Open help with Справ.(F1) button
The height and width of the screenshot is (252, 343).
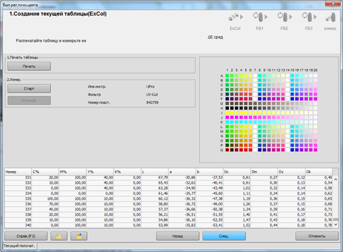coord(26,236)
